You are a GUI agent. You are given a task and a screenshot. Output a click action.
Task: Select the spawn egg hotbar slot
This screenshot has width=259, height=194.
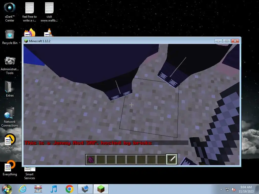(91, 160)
